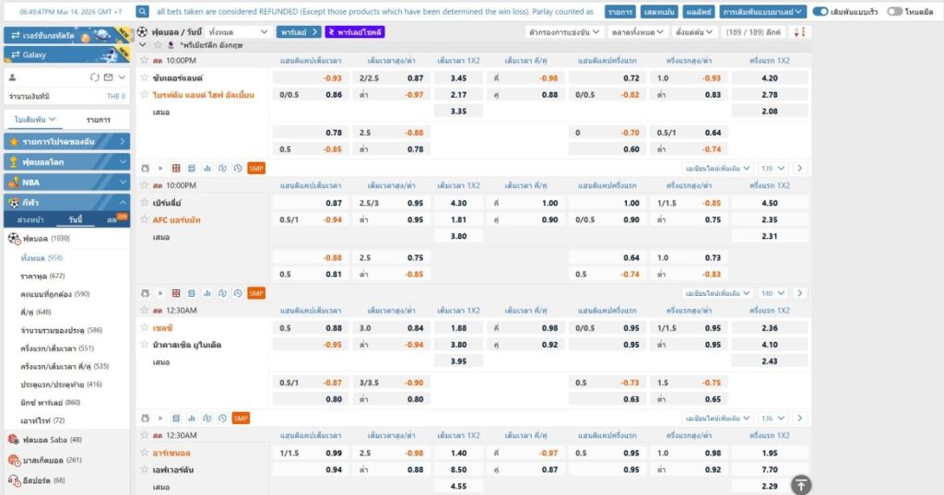Click the magnifier search icon in top bar
This screenshot has height=495, width=944.
[143, 12]
